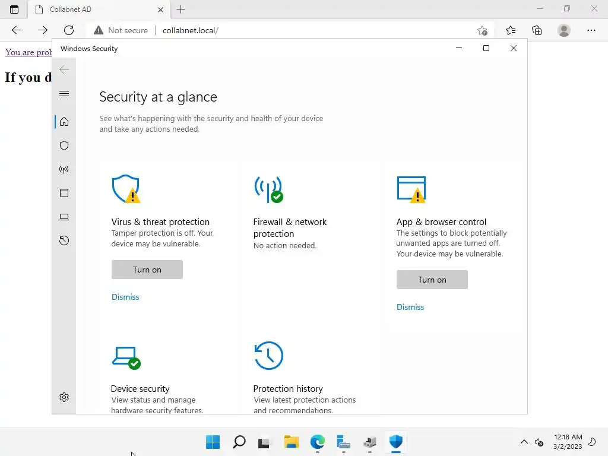The width and height of the screenshot is (608, 456).
Task: Open Edge tab actions menu icon
Action: (x=14, y=9)
